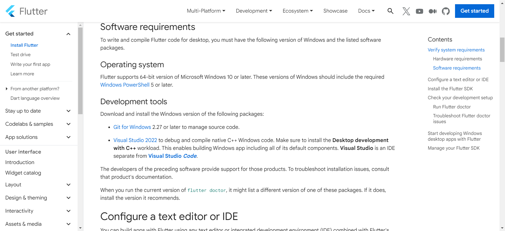Open Flutter's X (Twitter) profile icon

pos(406,11)
